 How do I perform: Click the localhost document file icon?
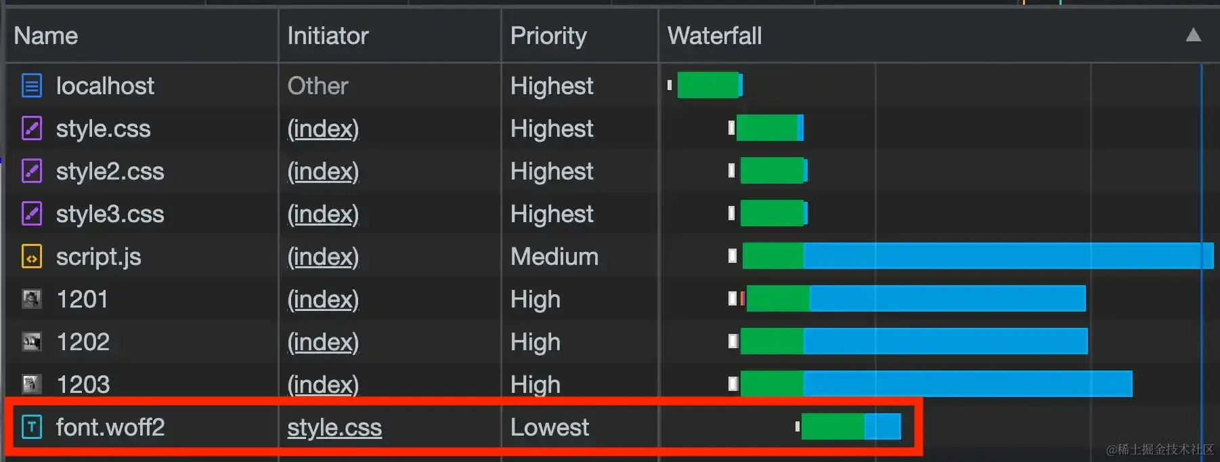coord(32,86)
